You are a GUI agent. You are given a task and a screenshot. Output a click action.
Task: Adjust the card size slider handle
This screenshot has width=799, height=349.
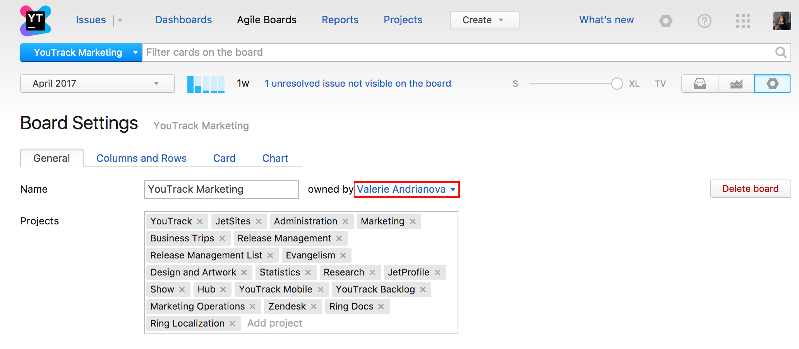pyautogui.click(x=617, y=84)
